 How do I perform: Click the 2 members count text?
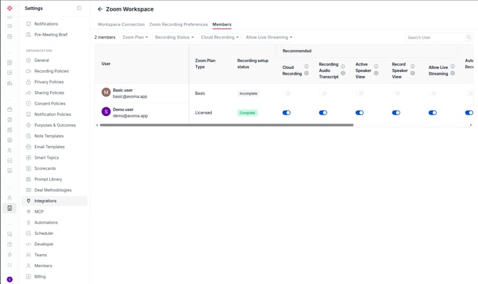[x=105, y=38]
